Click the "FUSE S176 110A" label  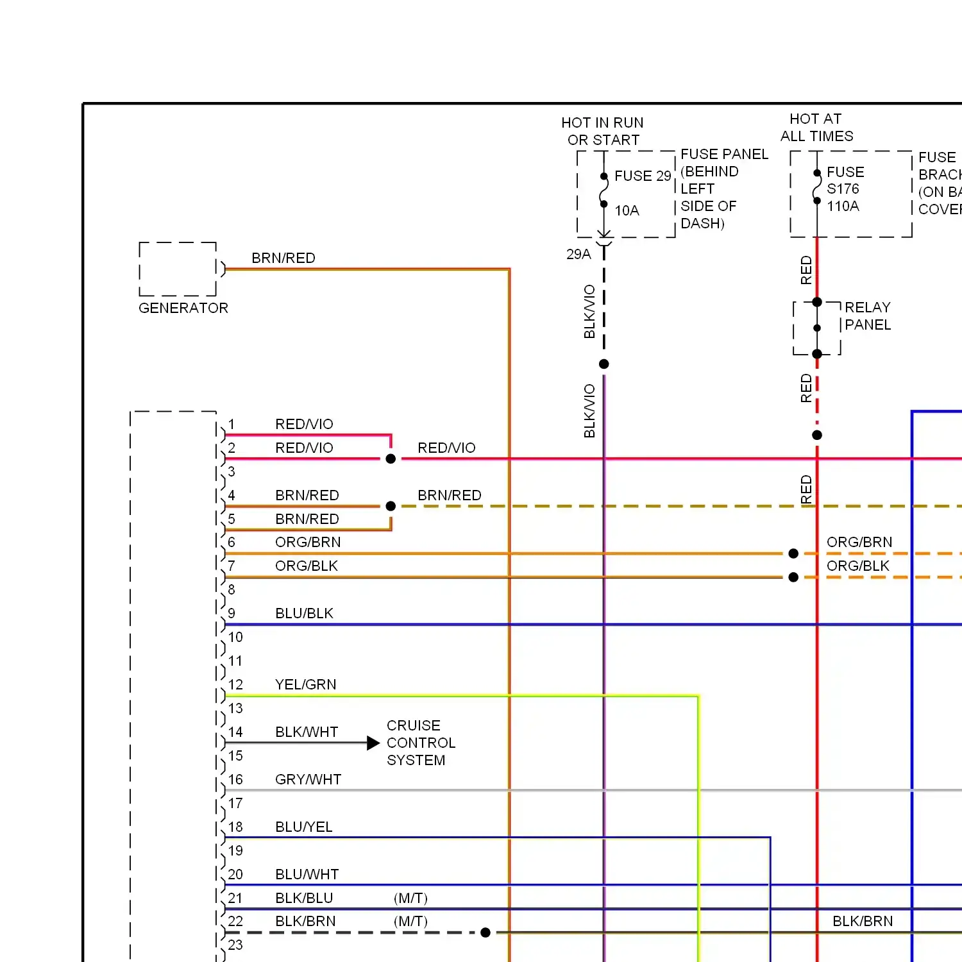845,189
